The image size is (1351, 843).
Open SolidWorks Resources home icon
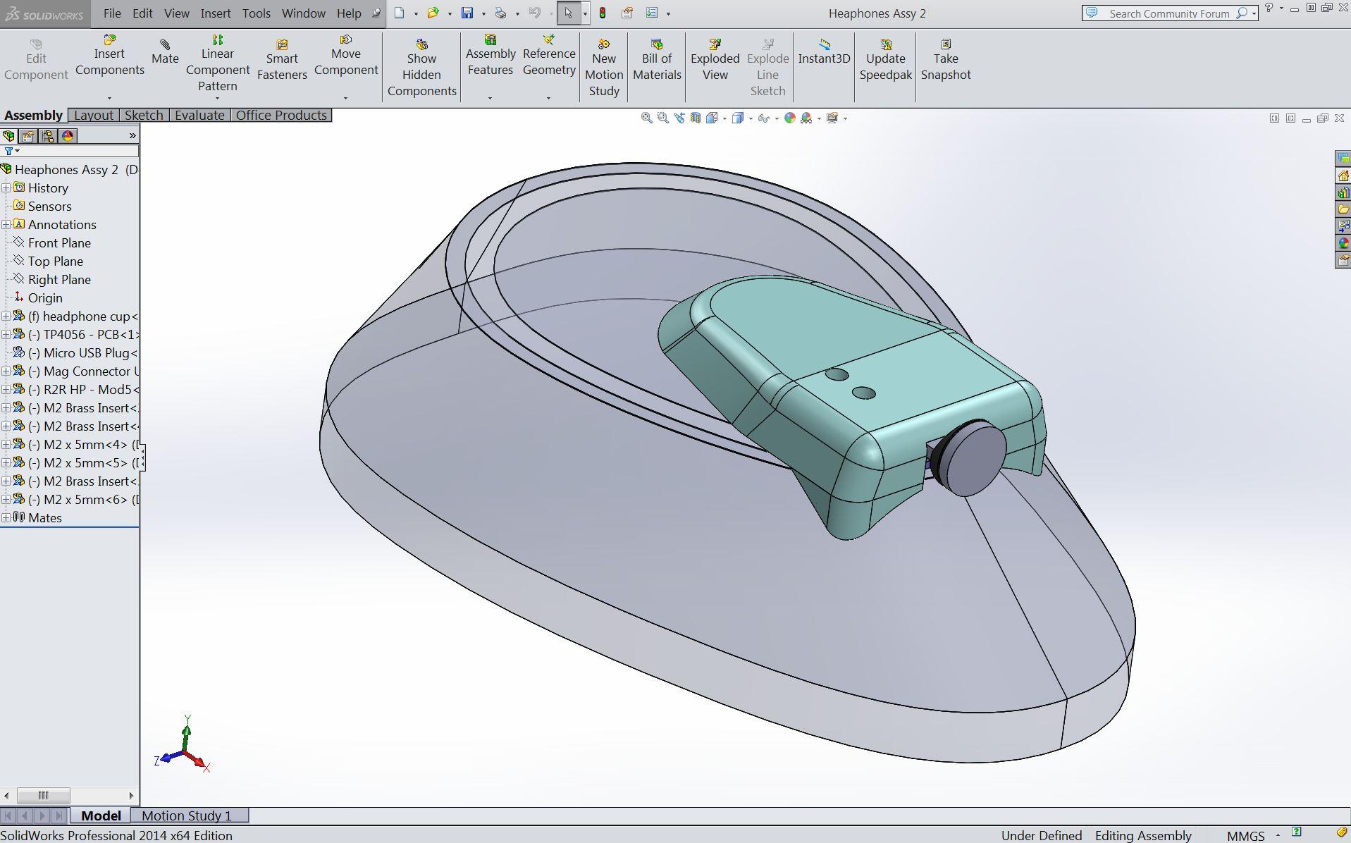click(x=1343, y=176)
